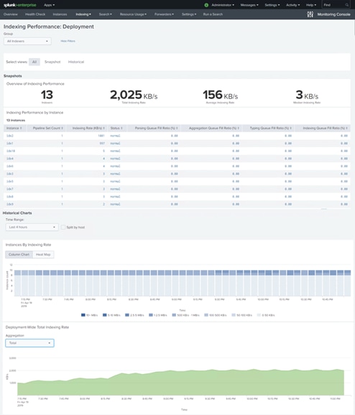Open the Messages dropdown

point(249,5)
